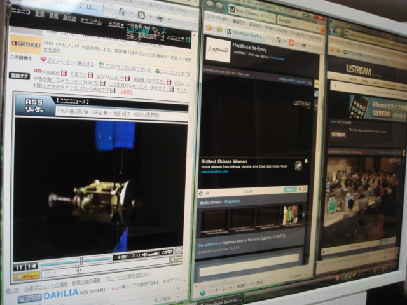This screenshot has width=407, height=305.
Task: Click 続きを読む link in description
Action: tap(52, 50)
